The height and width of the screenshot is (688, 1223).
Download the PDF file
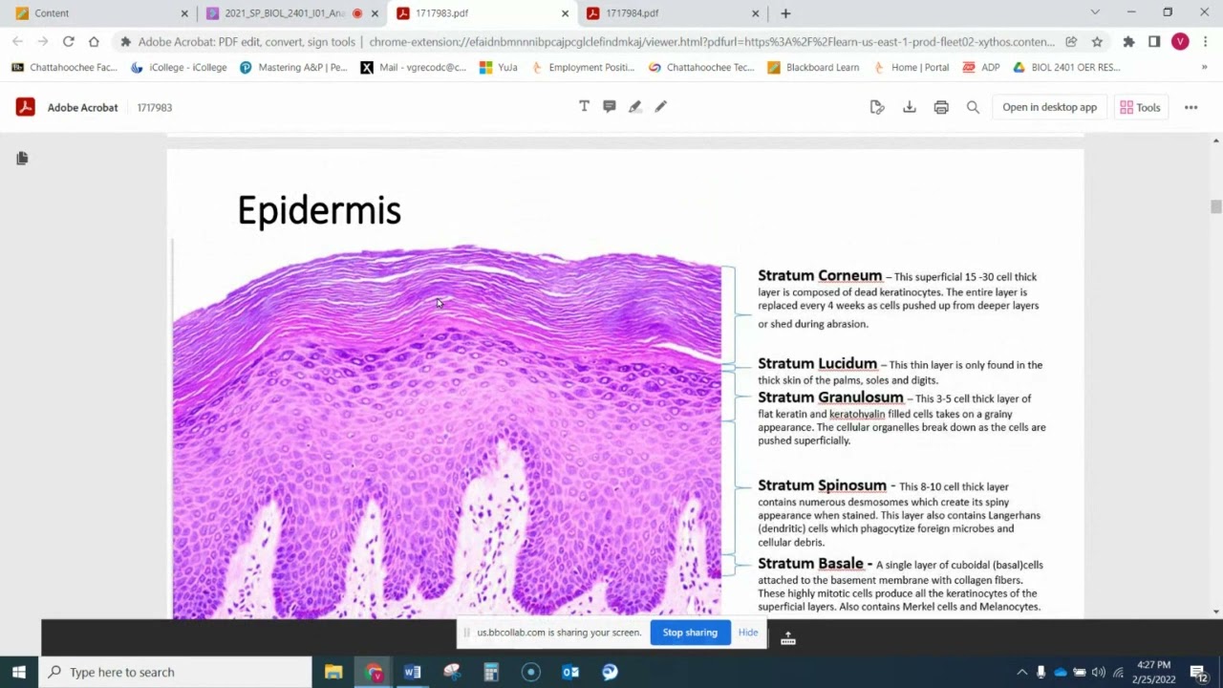[910, 107]
